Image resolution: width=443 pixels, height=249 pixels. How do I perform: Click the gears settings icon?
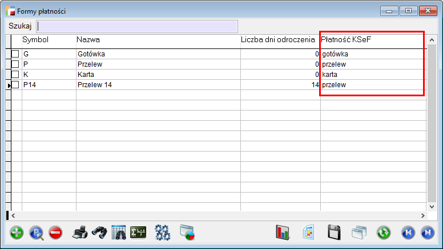point(163,232)
